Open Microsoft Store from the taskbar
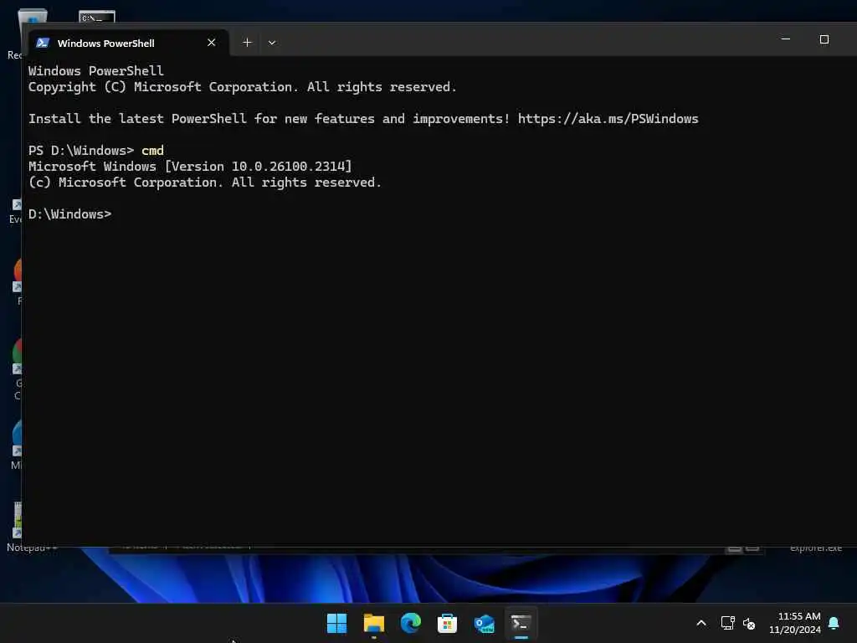 click(x=447, y=623)
